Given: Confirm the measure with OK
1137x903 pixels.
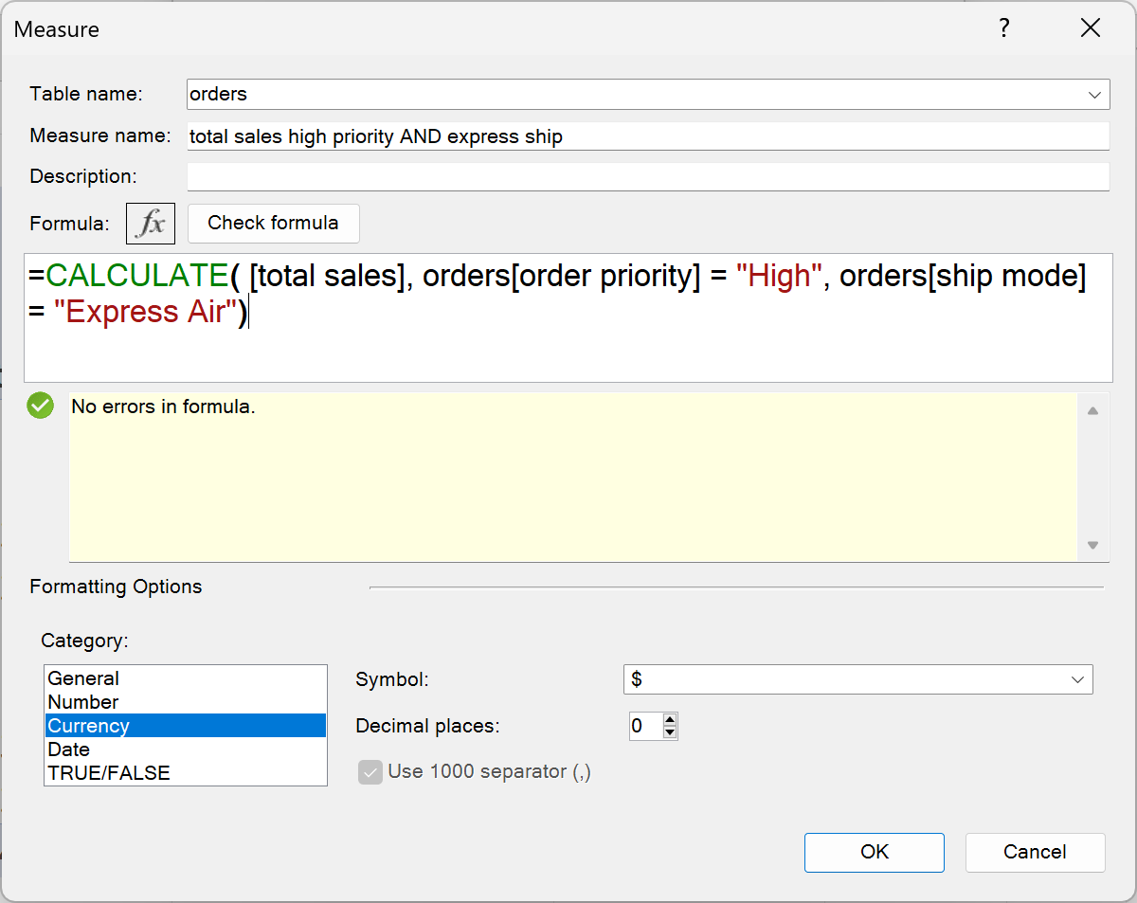Looking at the screenshot, I should 874,852.
